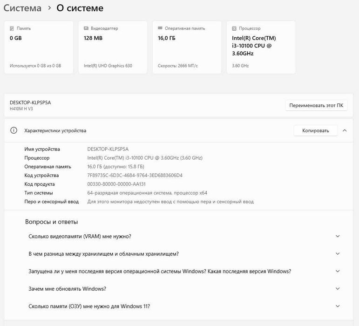Expand the latest Windows version question
Screen dimensions: 359x326
[x=338, y=272]
